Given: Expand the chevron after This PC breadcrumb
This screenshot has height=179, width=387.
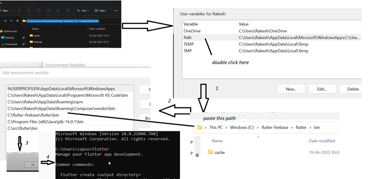Looking at the screenshot, I should (x=226, y=128).
